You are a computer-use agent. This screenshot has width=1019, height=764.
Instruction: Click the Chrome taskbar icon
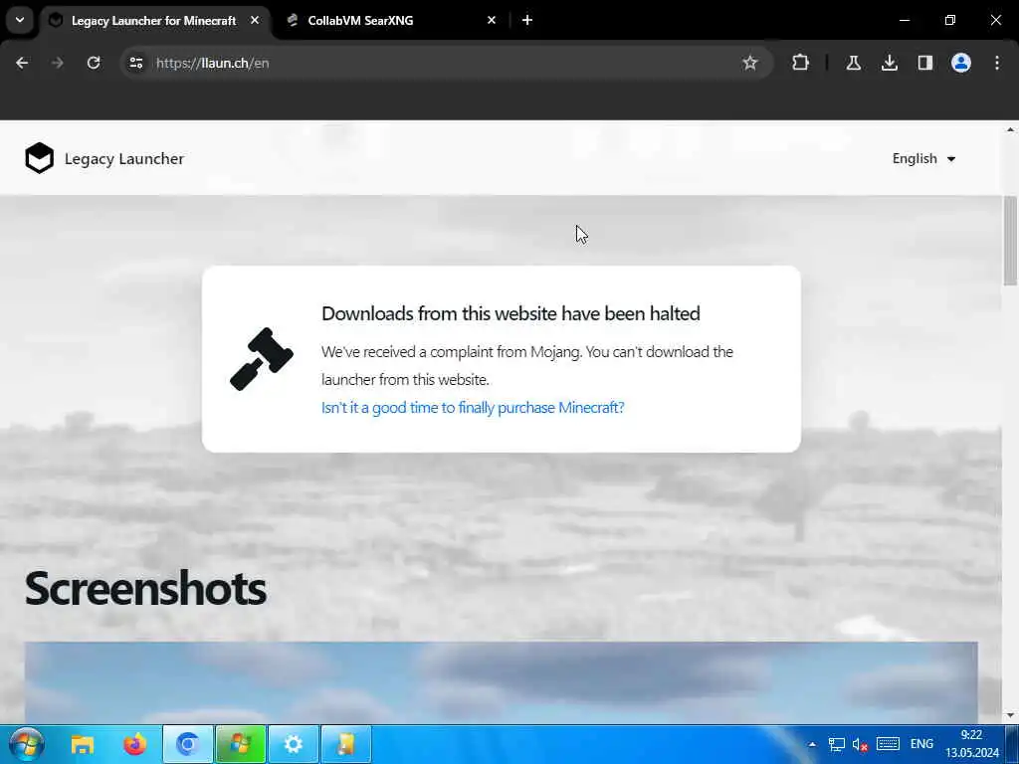(188, 744)
